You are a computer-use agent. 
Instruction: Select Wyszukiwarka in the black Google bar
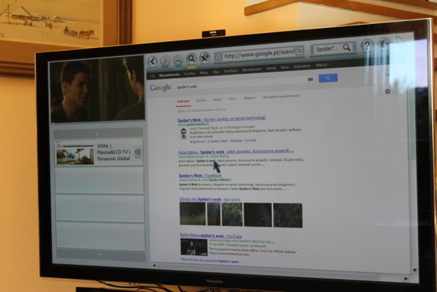click(169, 75)
